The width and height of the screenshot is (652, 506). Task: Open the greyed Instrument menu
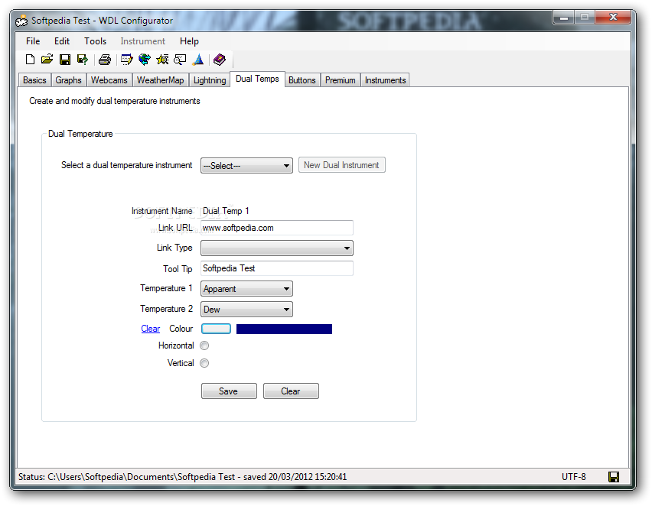[142, 41]
